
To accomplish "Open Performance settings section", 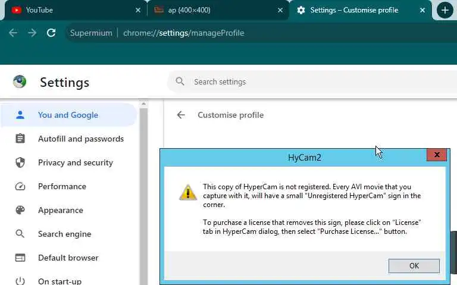I will 68,186.
